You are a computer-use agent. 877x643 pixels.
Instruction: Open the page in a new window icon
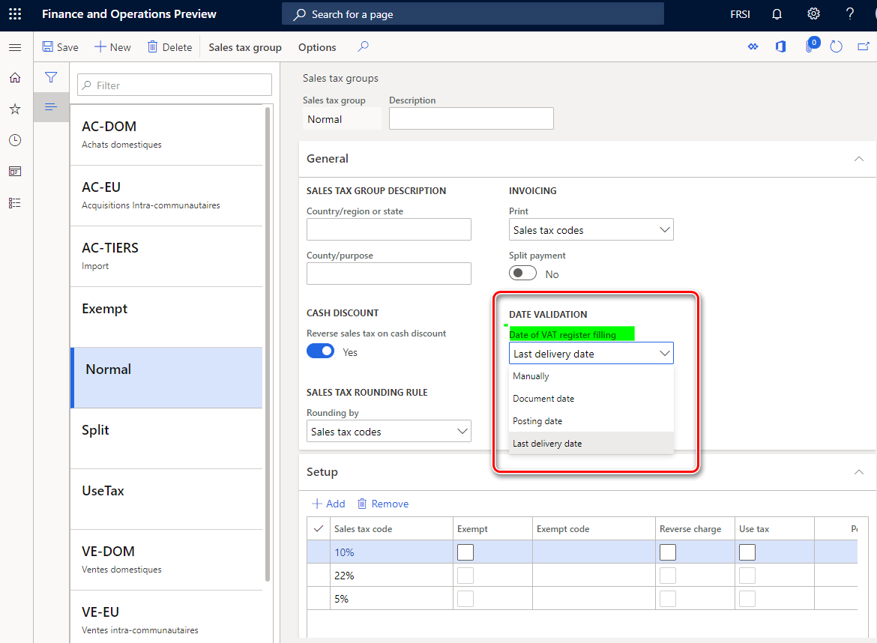coord(864,46)
